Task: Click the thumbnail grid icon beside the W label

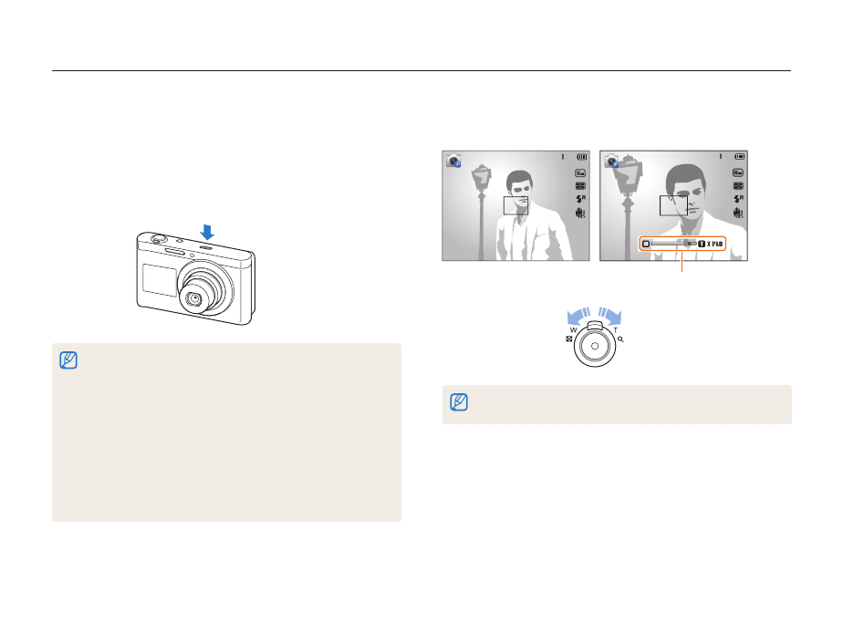Action: [568, 339]
